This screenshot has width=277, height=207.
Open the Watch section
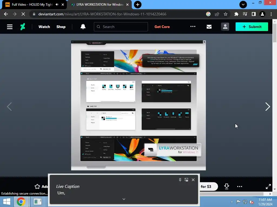[x=44, y=27]
